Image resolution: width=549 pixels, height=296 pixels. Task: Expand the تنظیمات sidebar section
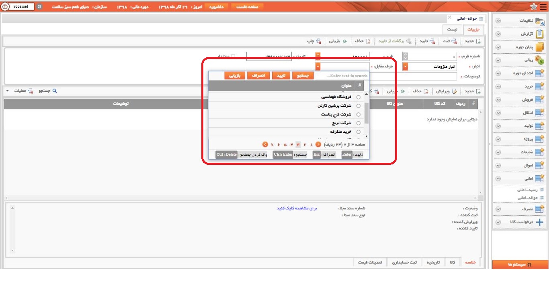click(x=498, y=21)
